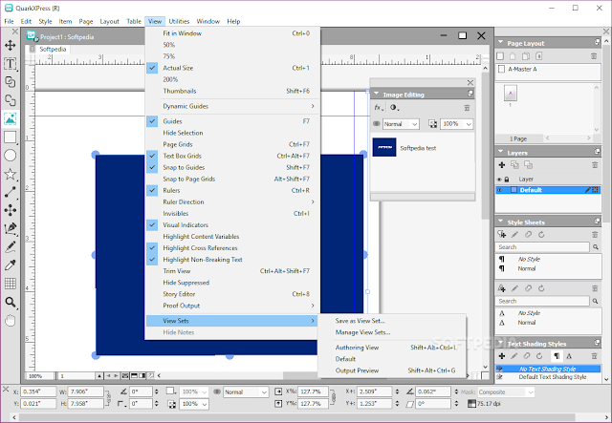Collapse the Layers panel
612x423 pixels.
(x=500, y=153)
